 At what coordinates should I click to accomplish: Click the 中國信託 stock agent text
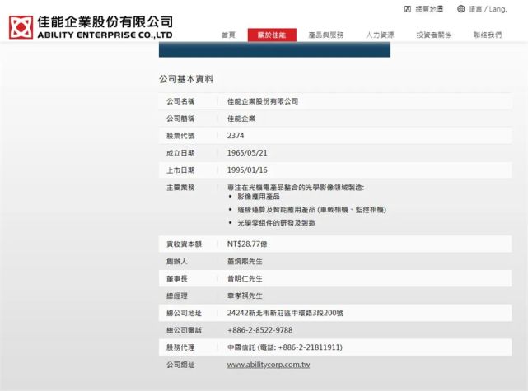[x=241, y=347]
